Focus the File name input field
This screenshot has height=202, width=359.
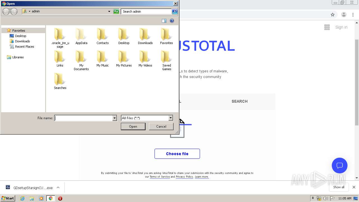click(x=84, y=118)
